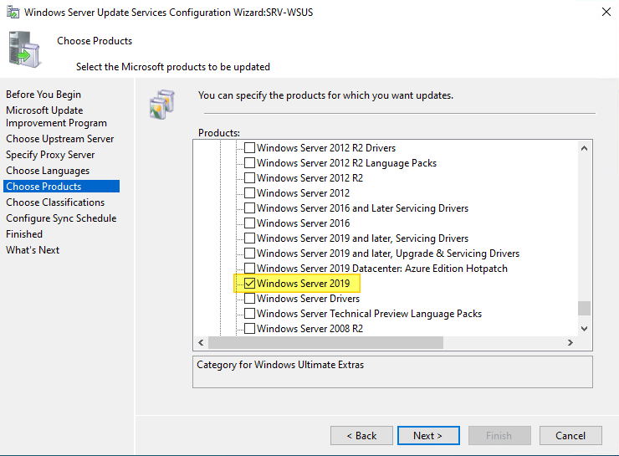619x456 pixels.
Task: Check Windows Server 2016 and Later Servicing Drivers
Action: coord(249,208)
